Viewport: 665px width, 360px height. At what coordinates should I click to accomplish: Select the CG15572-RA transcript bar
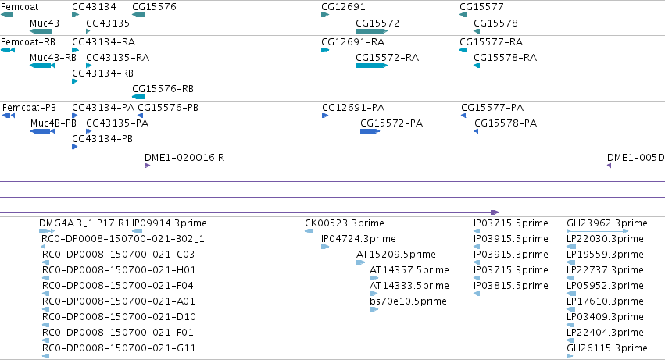coord(371,66)
